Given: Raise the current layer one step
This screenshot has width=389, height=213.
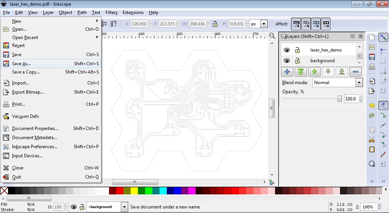Looking at the screenshot, I should [314, 72].
